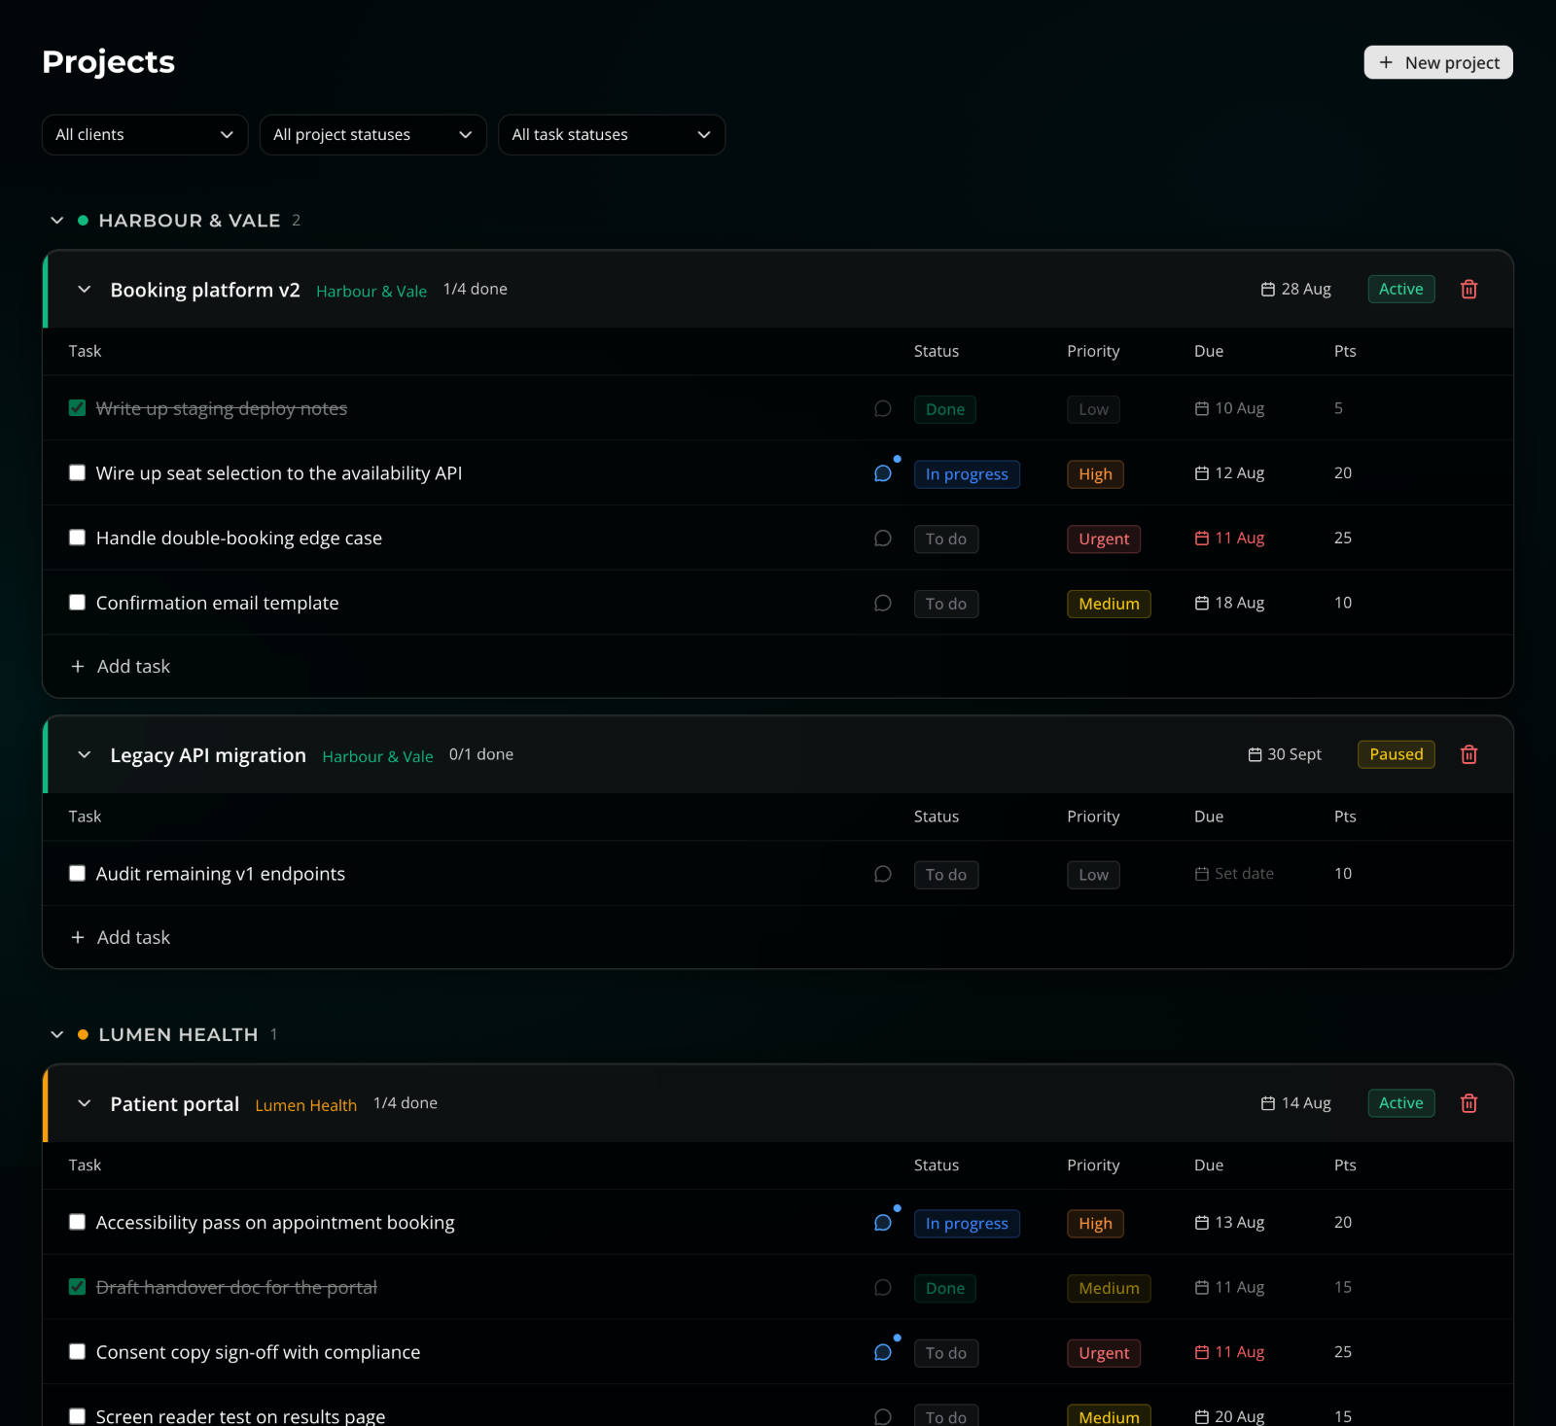This screenshot has height=1426, width=1556.
Task: Collapse the Harbour & Vale client group
Action: (57, 221)
